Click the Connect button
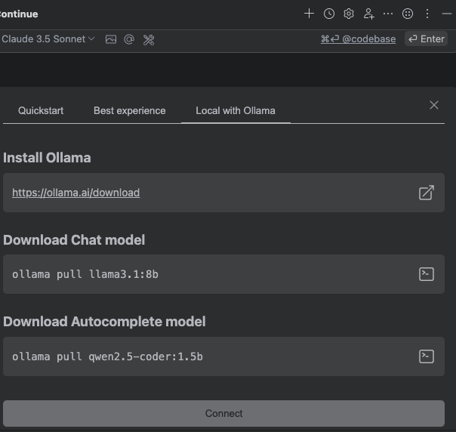This screenshot has width=456, height=432. click(x=223, y=413)
